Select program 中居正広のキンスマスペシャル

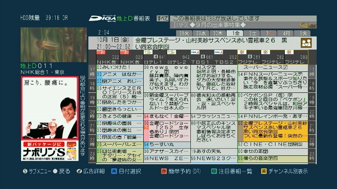coord(214,134)
